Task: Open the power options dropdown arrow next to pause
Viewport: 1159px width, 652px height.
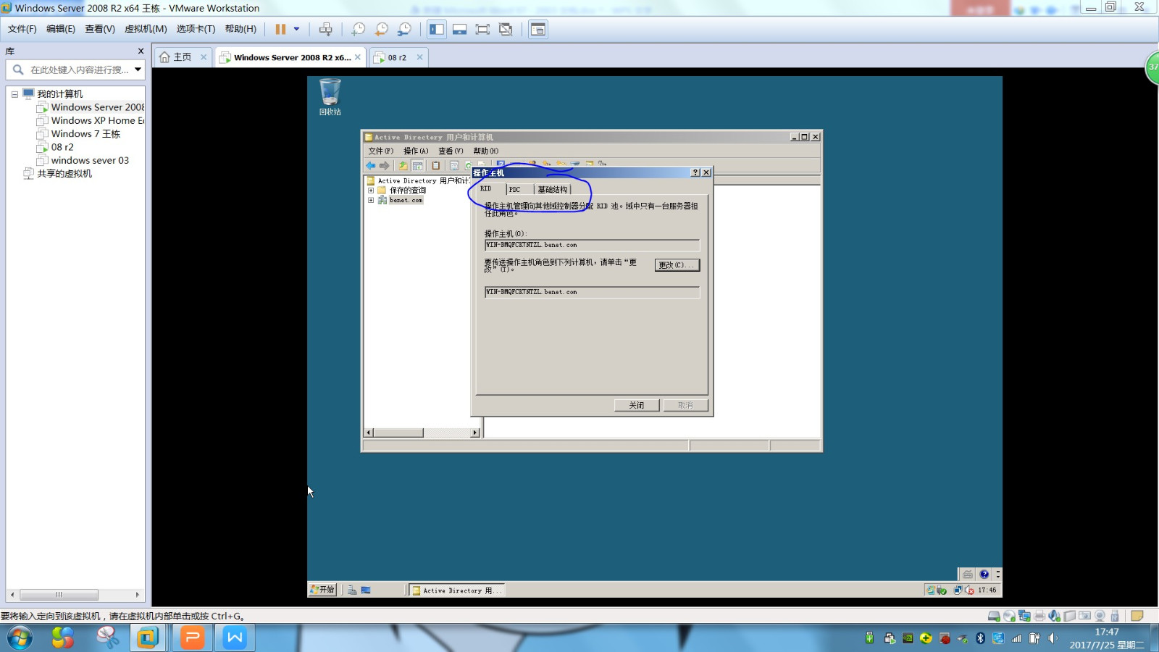Action: coord(296,29)
